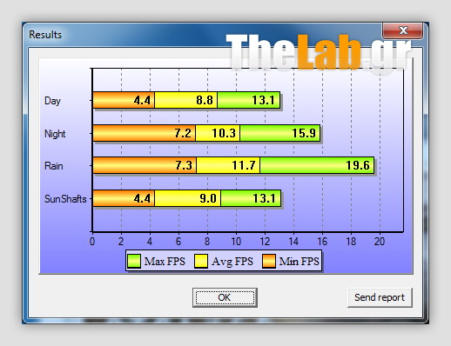Click the green Max FPS legend swatch
The height and width of the screenshot is (346, 451).
[x=134, y=261]
